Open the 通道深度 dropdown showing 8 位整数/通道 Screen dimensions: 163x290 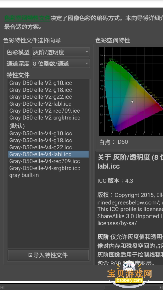click(x=61, y=64)
